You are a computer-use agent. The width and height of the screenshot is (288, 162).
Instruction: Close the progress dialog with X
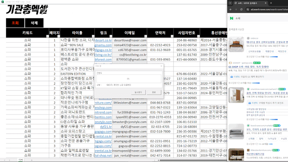click(161, 66)
